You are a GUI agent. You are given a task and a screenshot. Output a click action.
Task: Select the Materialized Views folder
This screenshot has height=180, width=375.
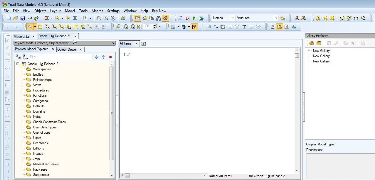pos(46,164)
